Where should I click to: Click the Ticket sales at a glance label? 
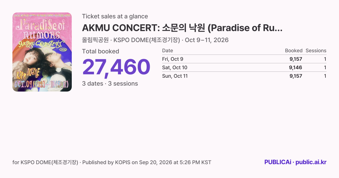[x=115, y=16]
